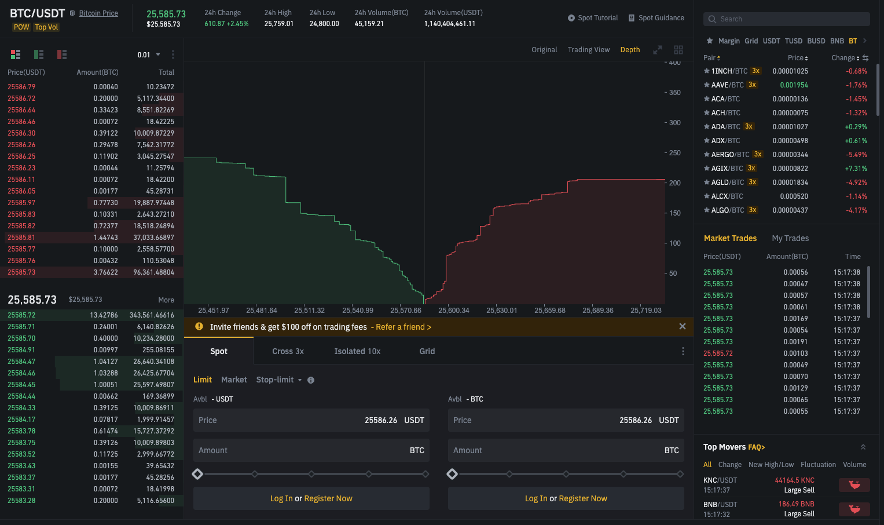Screen dimensions: 884x525
Task: Open the chart grid layout icon
Action: [678, 50]
